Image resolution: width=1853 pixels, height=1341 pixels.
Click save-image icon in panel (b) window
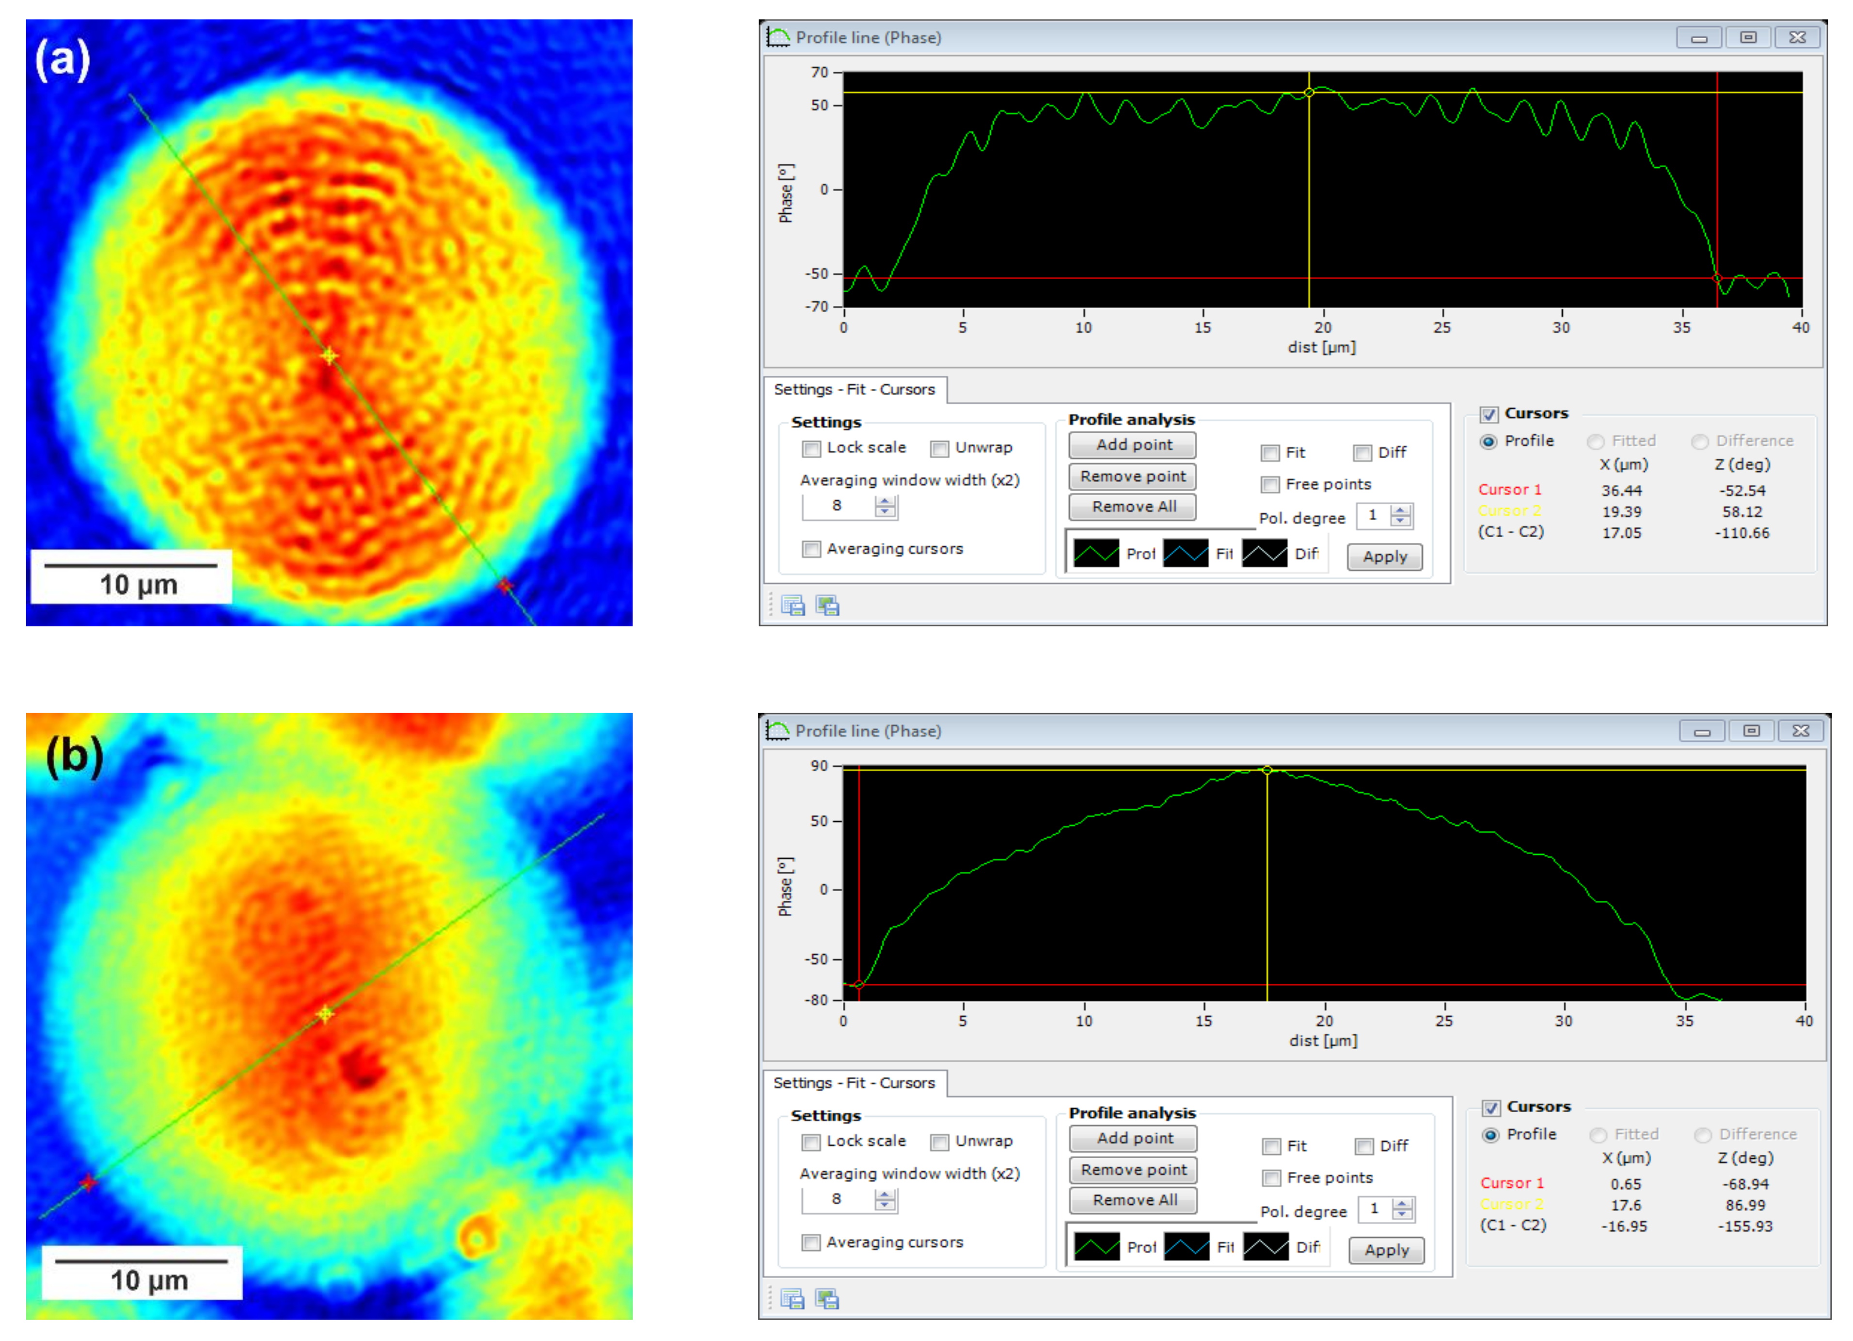(x=828, y=1298)
